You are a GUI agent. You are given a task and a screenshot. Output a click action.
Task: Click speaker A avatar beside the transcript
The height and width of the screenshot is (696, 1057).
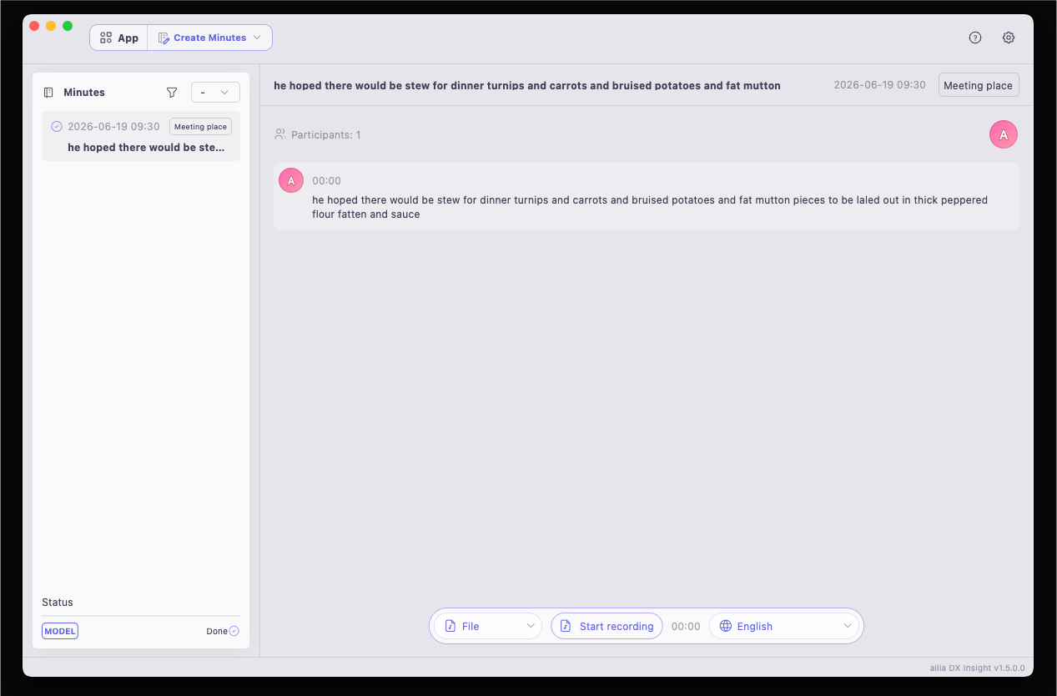point(291,180)
